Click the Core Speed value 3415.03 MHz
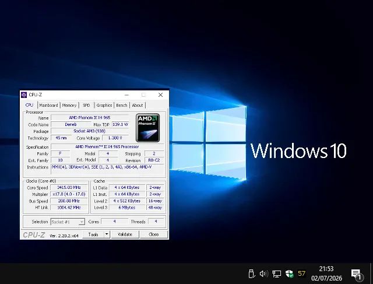The width and height of the screenshot is (373, 284). 69,188
